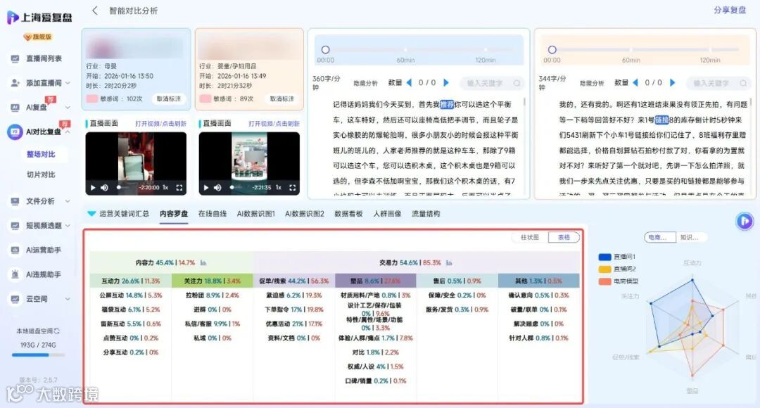The image size is (760, 408).
Task: Change second video playback speed 1x
Action: pos(279,188)
